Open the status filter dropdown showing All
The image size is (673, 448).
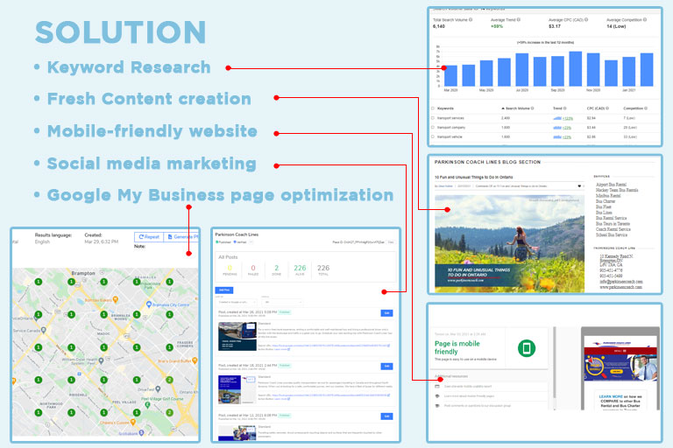coord(281,302)
